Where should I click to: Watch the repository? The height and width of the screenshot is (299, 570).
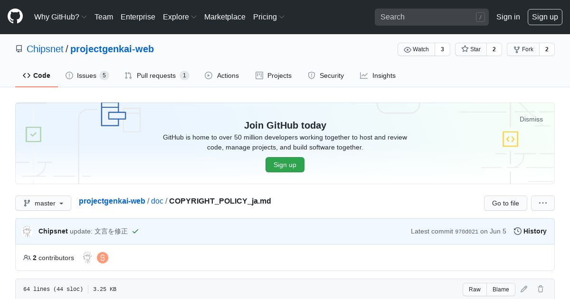tap(416, 49)
